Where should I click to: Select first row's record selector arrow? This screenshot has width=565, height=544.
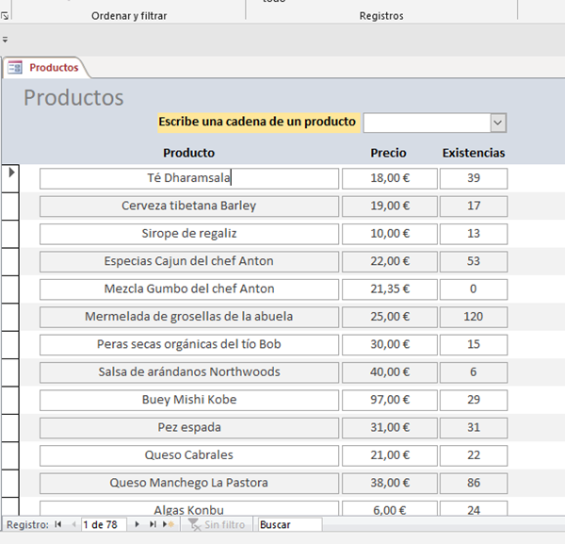(11, 173)
